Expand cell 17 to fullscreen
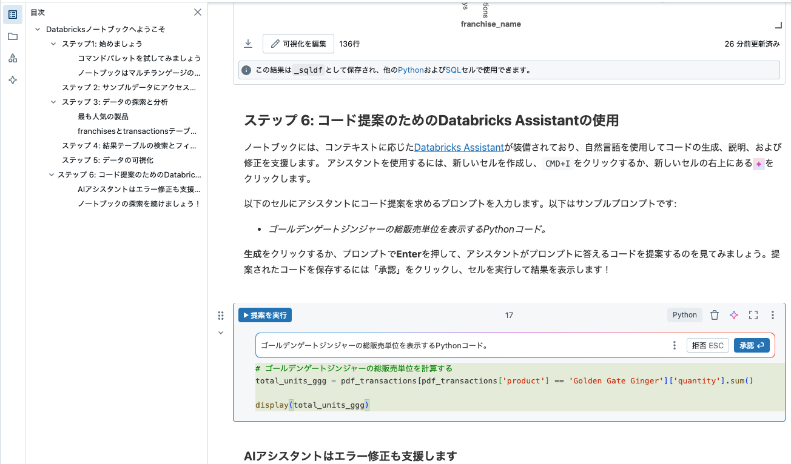 [753, 314]
